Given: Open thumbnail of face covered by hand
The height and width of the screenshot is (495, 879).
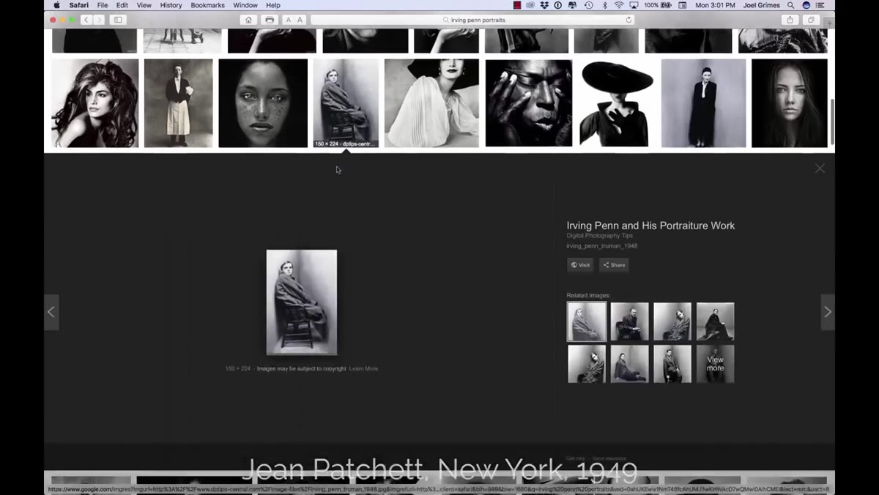Looking at the screenshot, I should (529, 103).
